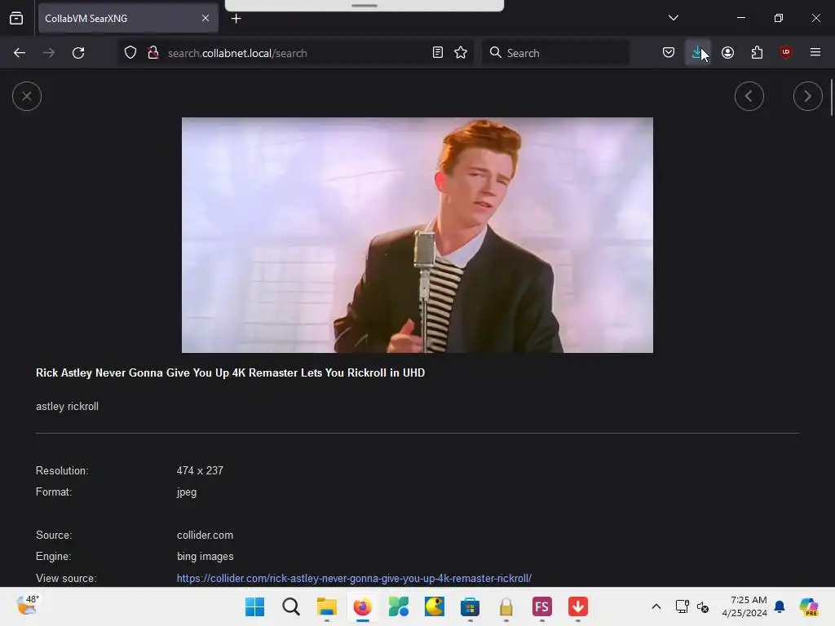
Task: Open Microsoft Store from taskbar
Action: [x=470, y=606]
